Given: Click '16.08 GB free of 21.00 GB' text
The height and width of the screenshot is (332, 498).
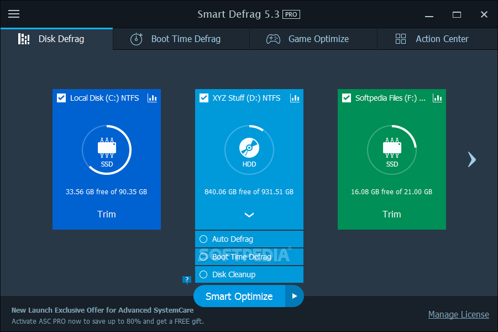Looking at the screenshot, I should click(392, 192).
